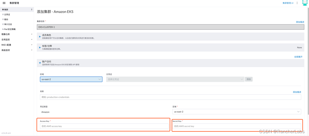The height and width of the screenshot is (136, 309).
Task: Expand 全局监控 sidebar group
Action: [17, 39]
